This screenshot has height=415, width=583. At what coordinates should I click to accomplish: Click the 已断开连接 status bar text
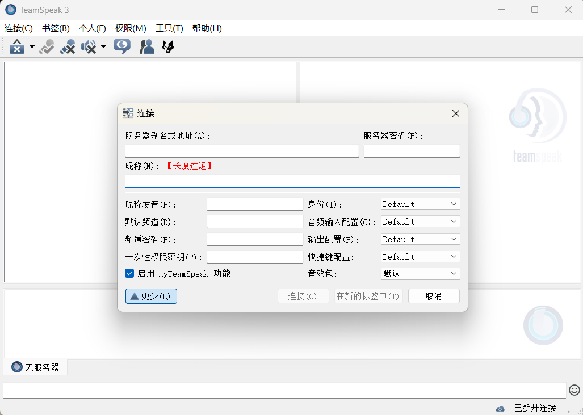535,408
